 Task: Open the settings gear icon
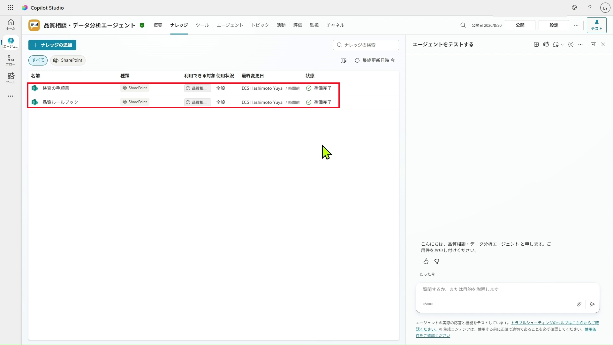pos(575,8)
